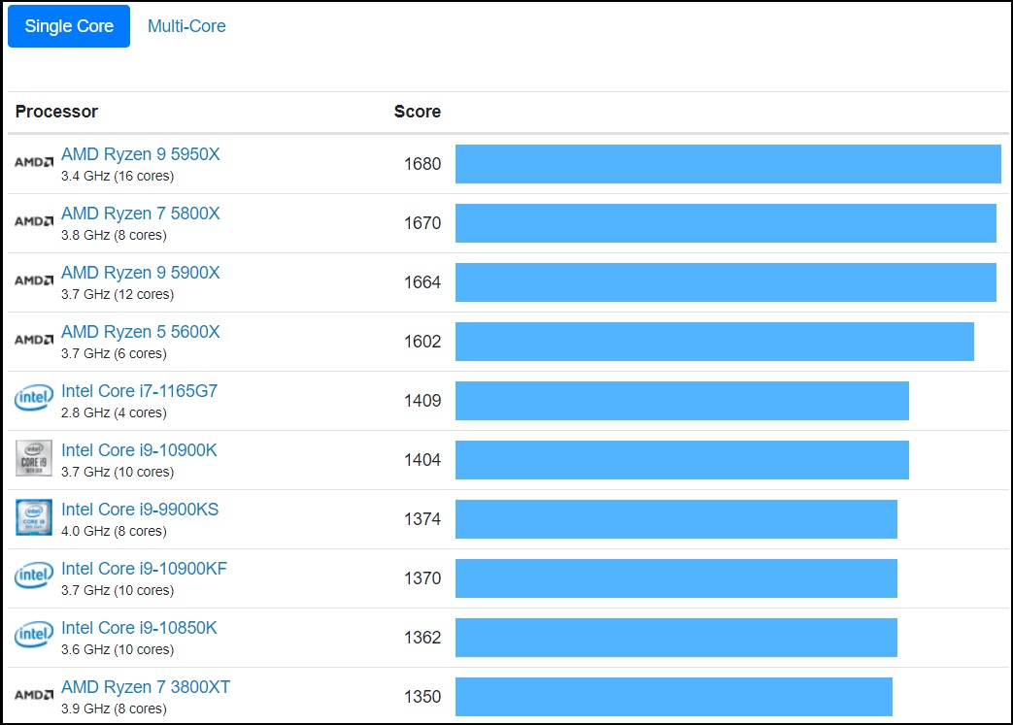The image size is (1013, 725).
Task: Click the score bar for Core i9-10900K
Action: click(x=682, y=460)
